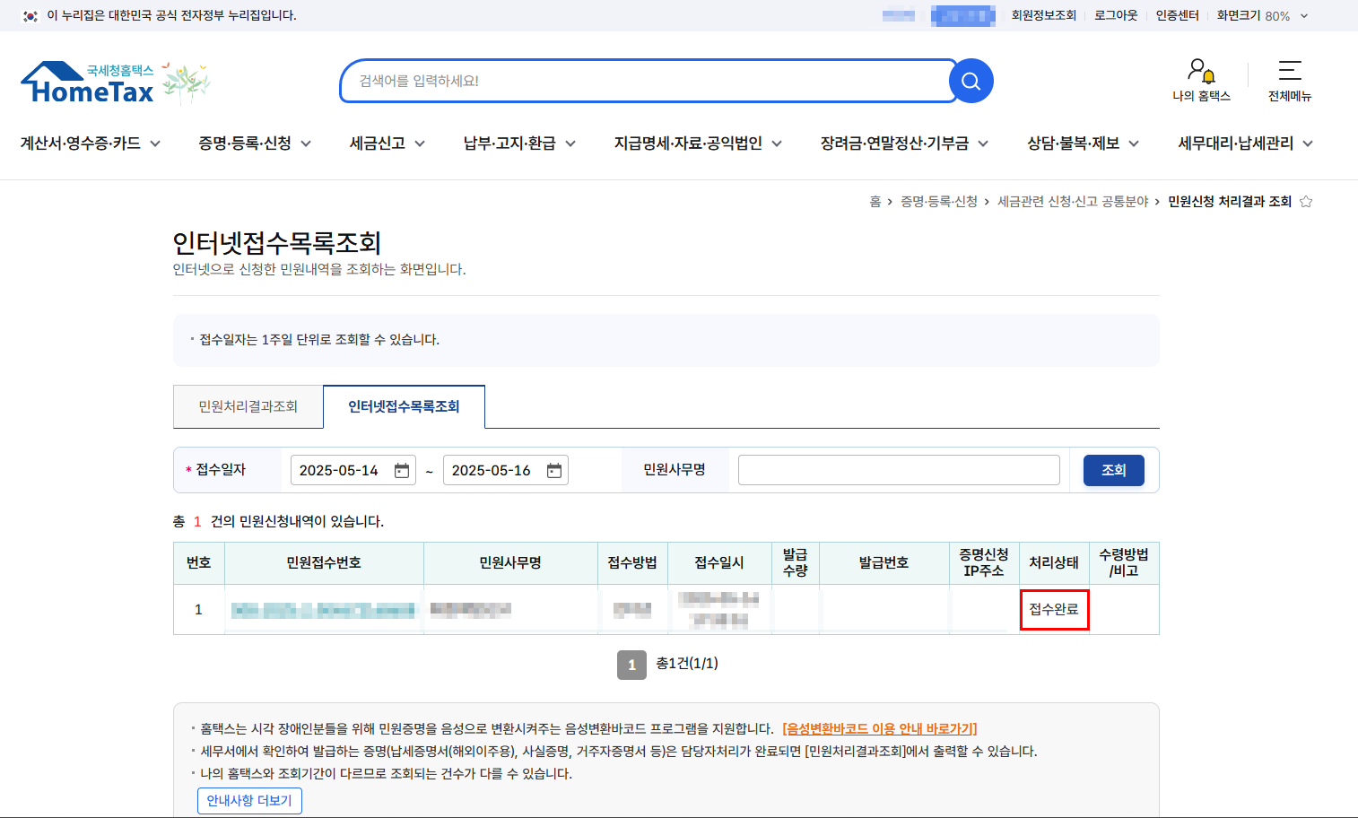Click start date field 2025-05-14

point(353,470)
